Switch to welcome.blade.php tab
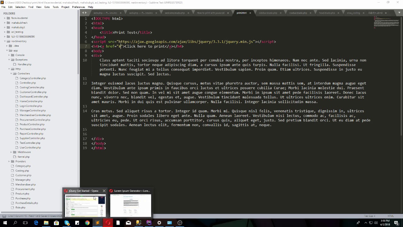 click(x=175, y=13)
